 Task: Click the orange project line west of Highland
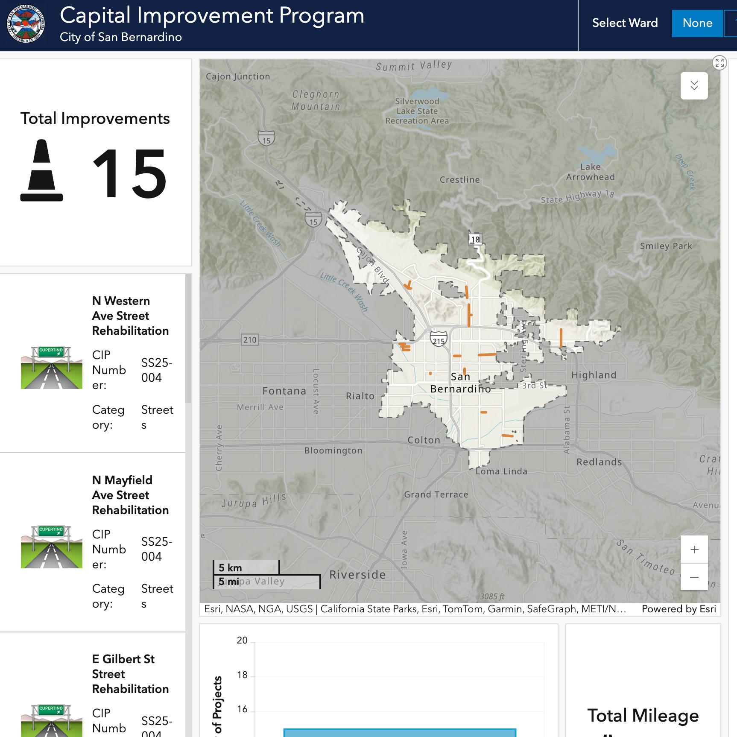pyautogui.click(x=561, y=337)
